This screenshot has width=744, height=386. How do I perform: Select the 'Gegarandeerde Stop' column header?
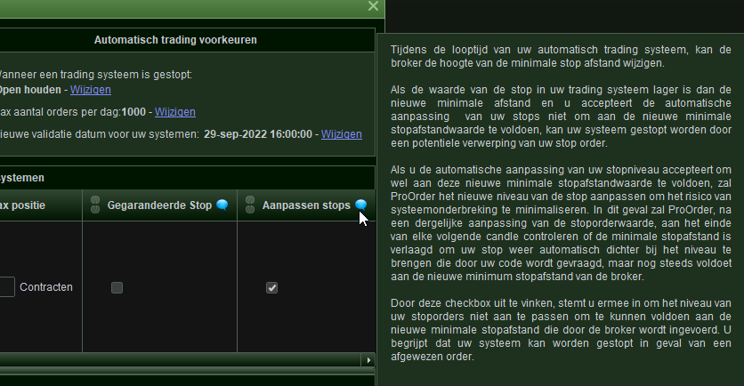159,205
